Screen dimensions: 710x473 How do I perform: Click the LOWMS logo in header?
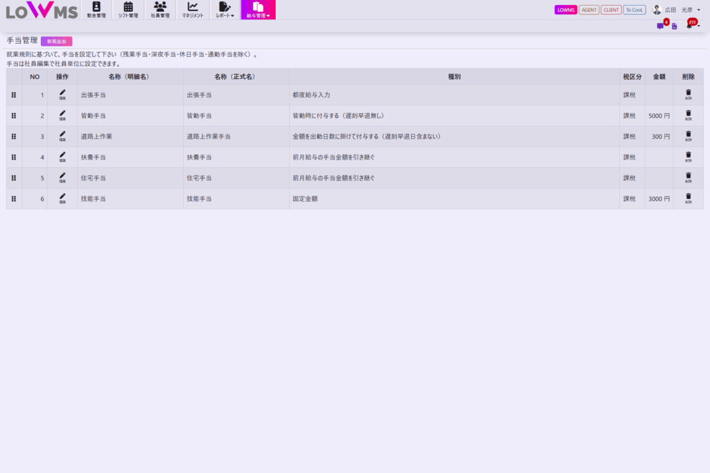(42, 11)
